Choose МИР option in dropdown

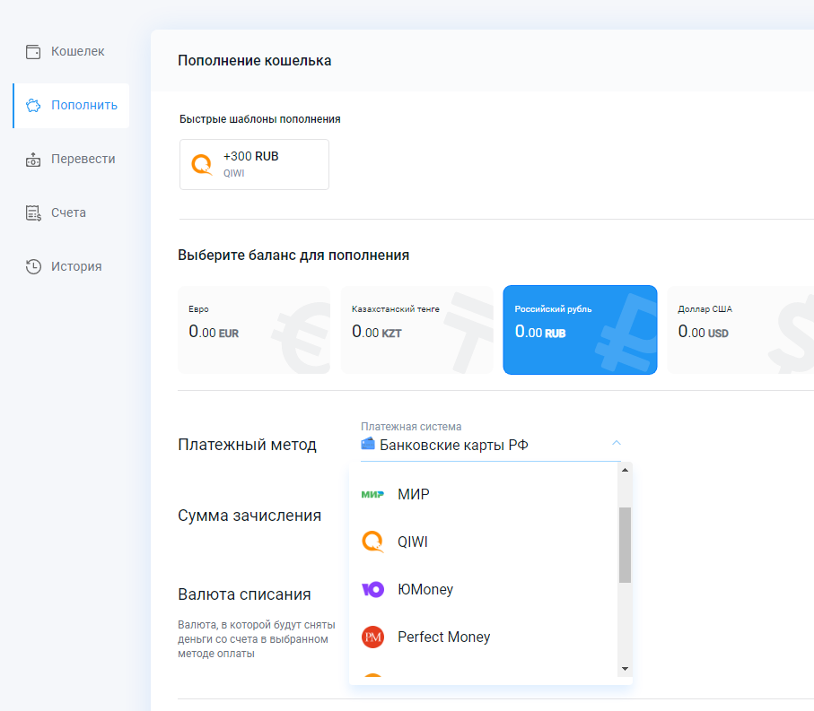tap(484, 494)
